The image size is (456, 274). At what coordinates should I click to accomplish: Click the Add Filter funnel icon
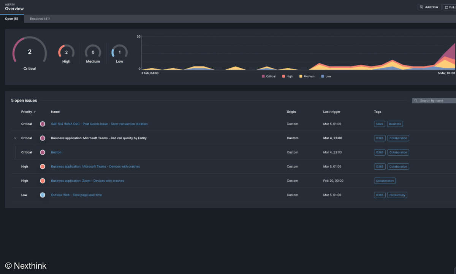coord(422,7)
